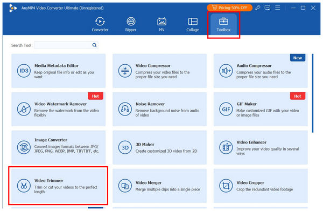Click the key register icon

(257, 8)
